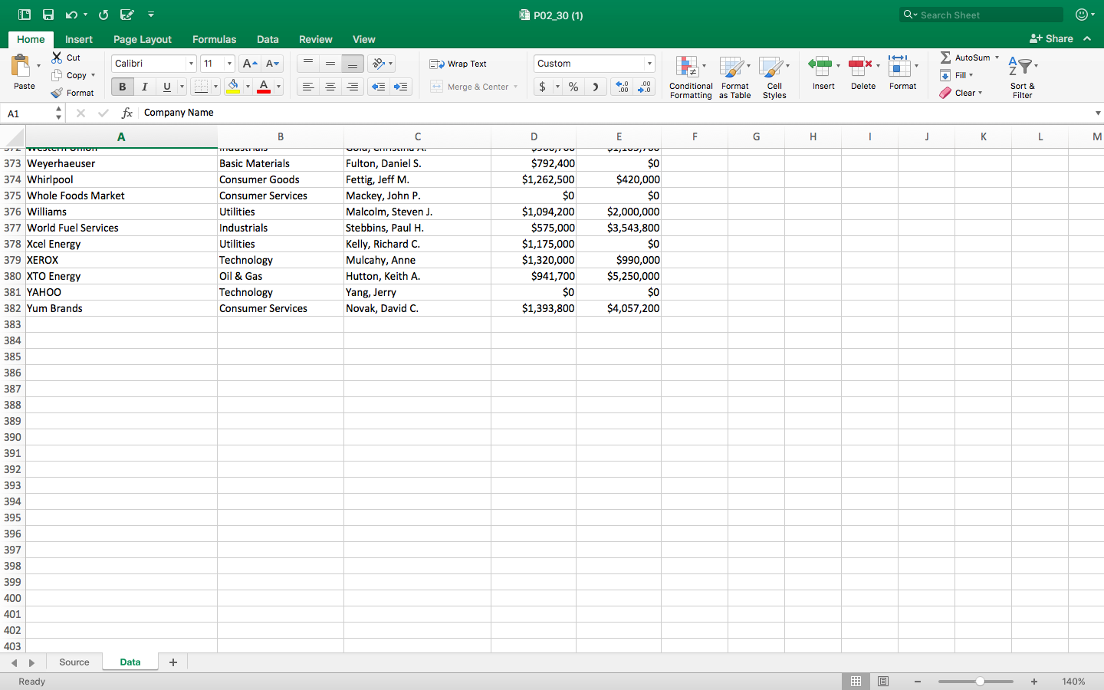Open the Copy options arrow
This screenshot has height=690, width=1104.
pyautogui.click(x=93, y=75)
